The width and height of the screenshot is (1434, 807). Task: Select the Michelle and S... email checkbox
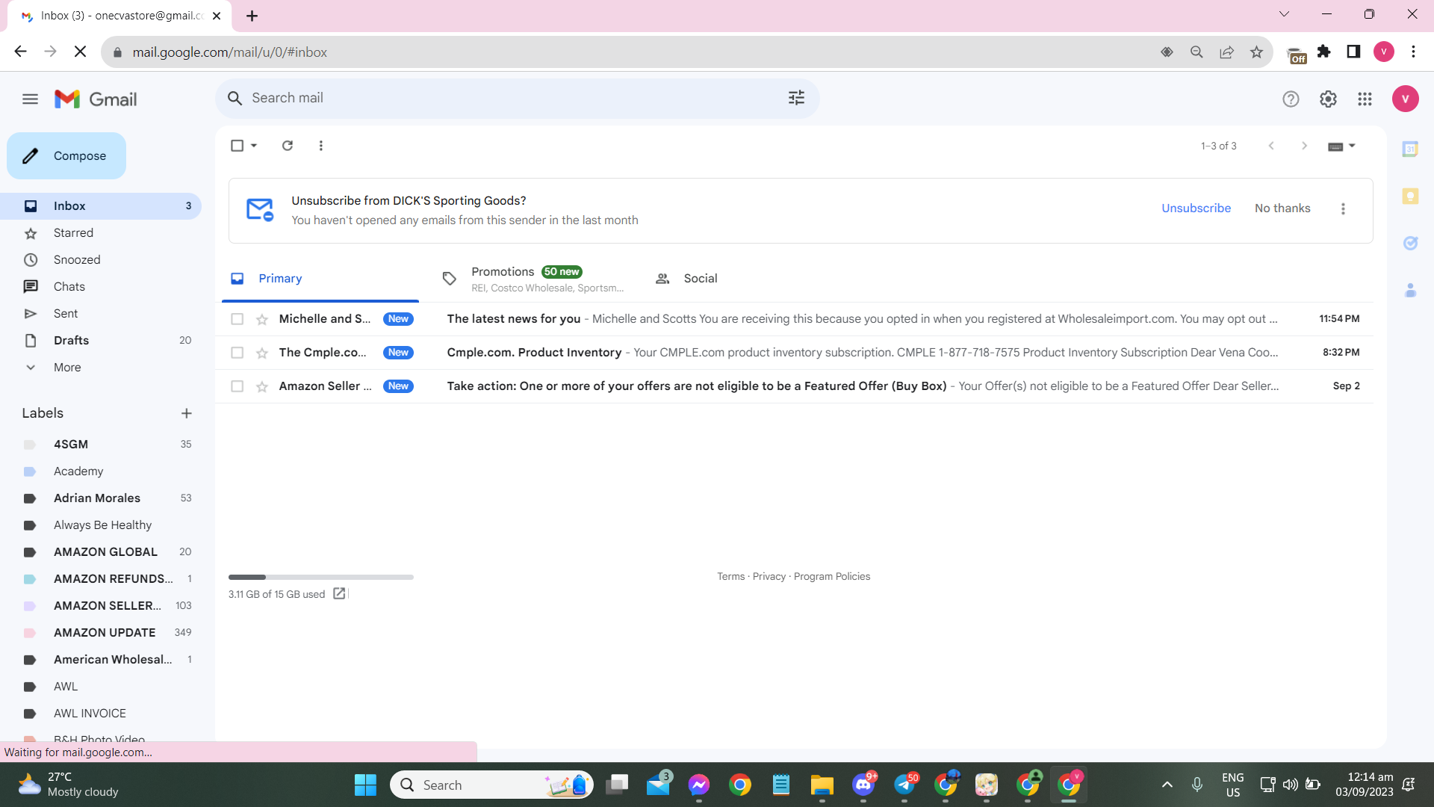tap(237, 319)
